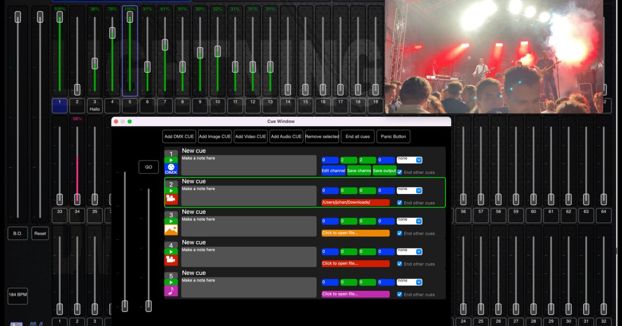Click Save channel on cue 1

point(359,171)
